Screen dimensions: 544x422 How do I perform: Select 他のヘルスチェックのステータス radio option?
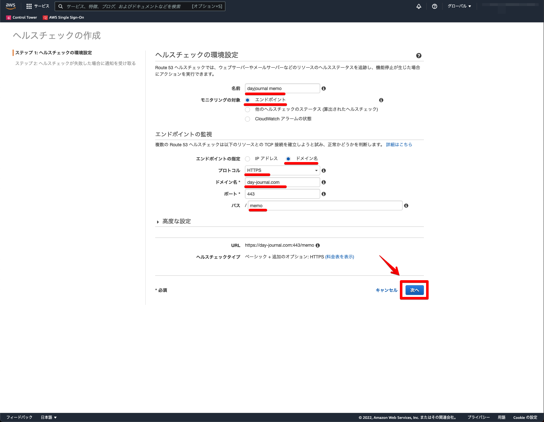point(248,110)
